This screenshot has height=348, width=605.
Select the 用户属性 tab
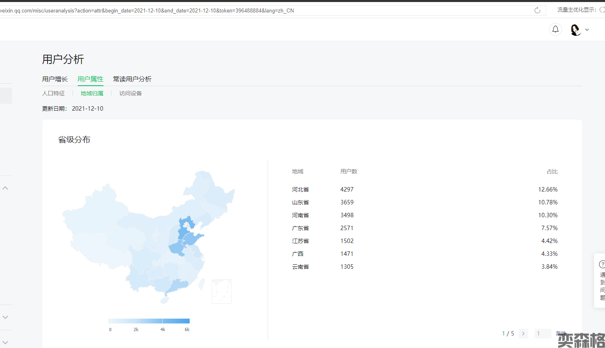[90, 79]
